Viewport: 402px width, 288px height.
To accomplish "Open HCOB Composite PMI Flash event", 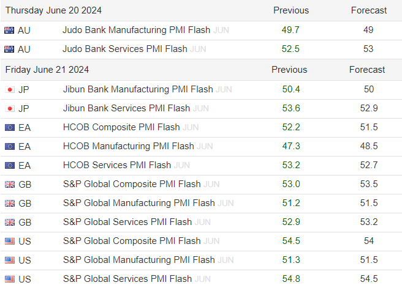I will tap(121, 127).
